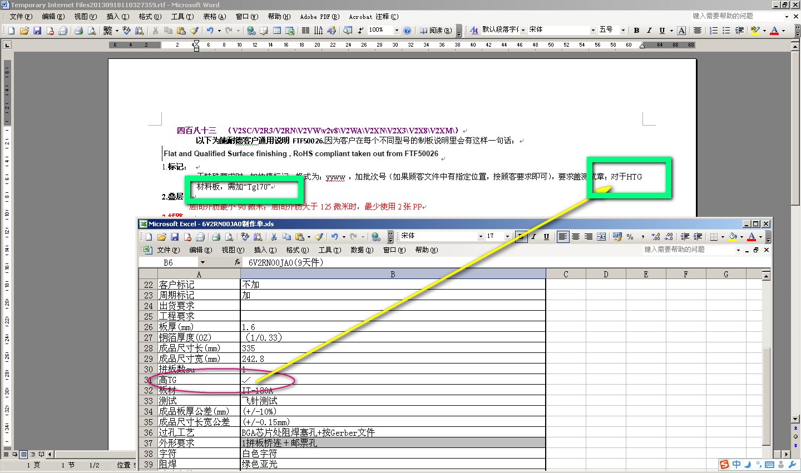Screen dimensions: 801x473
Task: Open Excel's font size dropdown showing 17
Action: pyautogui.click(x=507, y=237)
